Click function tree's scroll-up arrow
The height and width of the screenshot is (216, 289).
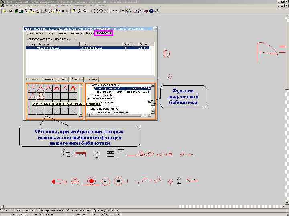(153, 85)
